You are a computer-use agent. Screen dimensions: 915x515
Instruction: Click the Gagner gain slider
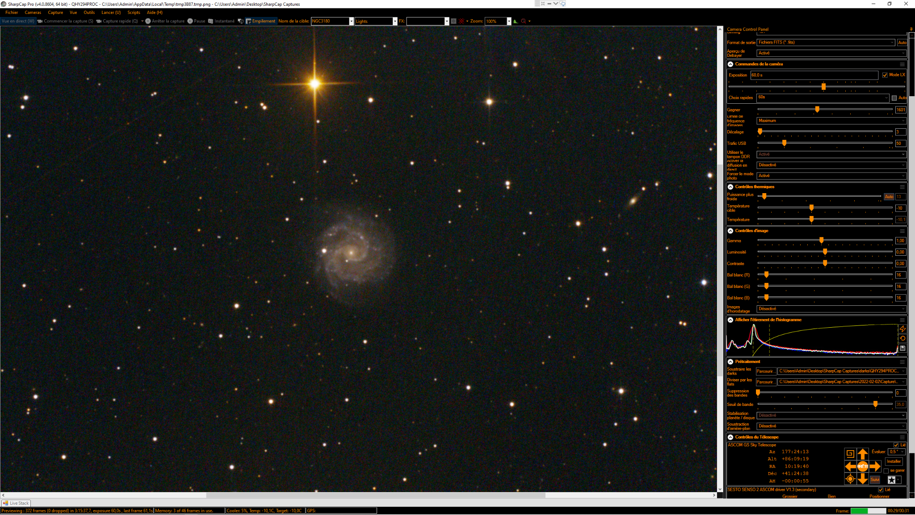point(825,110)
